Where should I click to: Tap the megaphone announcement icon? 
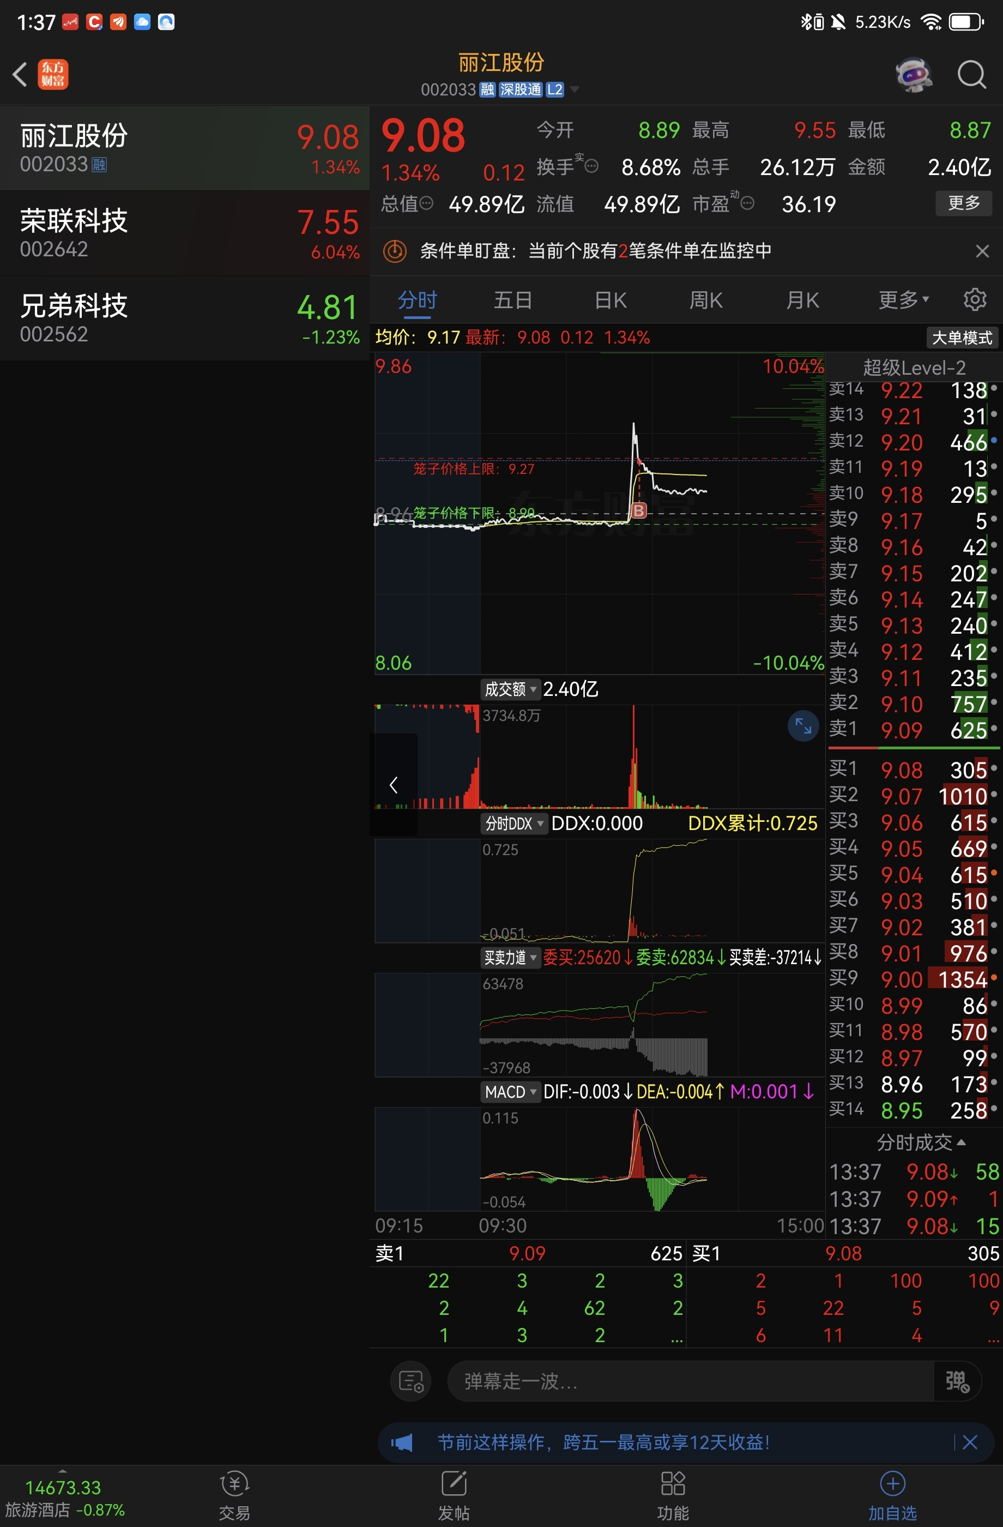pos(402,1442)
